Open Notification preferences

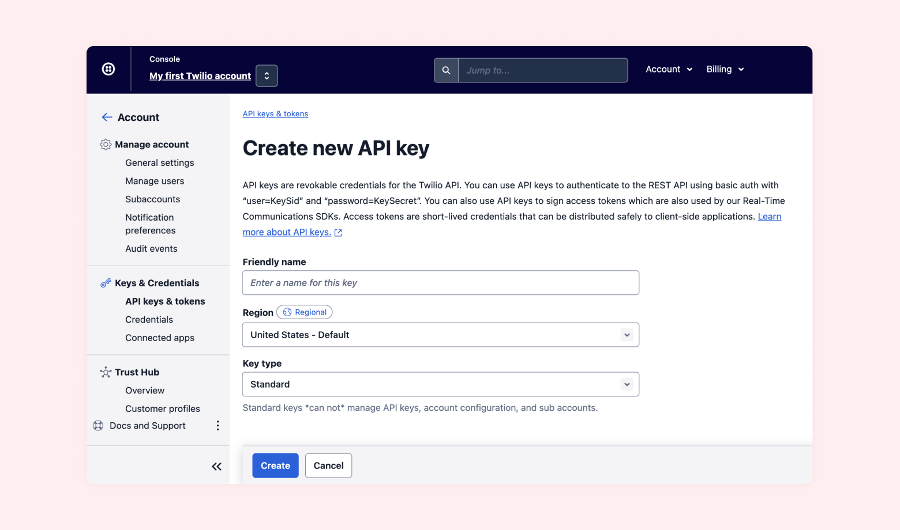point(151,224)
